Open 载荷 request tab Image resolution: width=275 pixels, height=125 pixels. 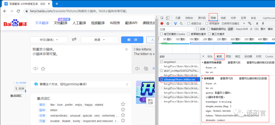(219, 56)
